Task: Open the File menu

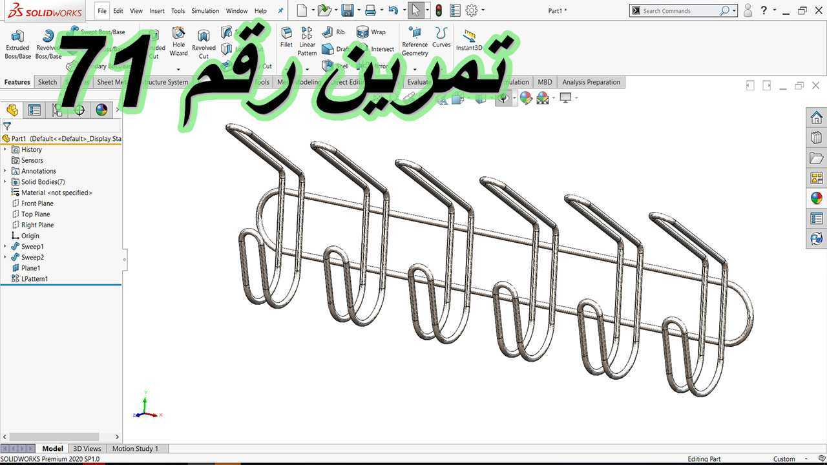Action: pos(102,10)
